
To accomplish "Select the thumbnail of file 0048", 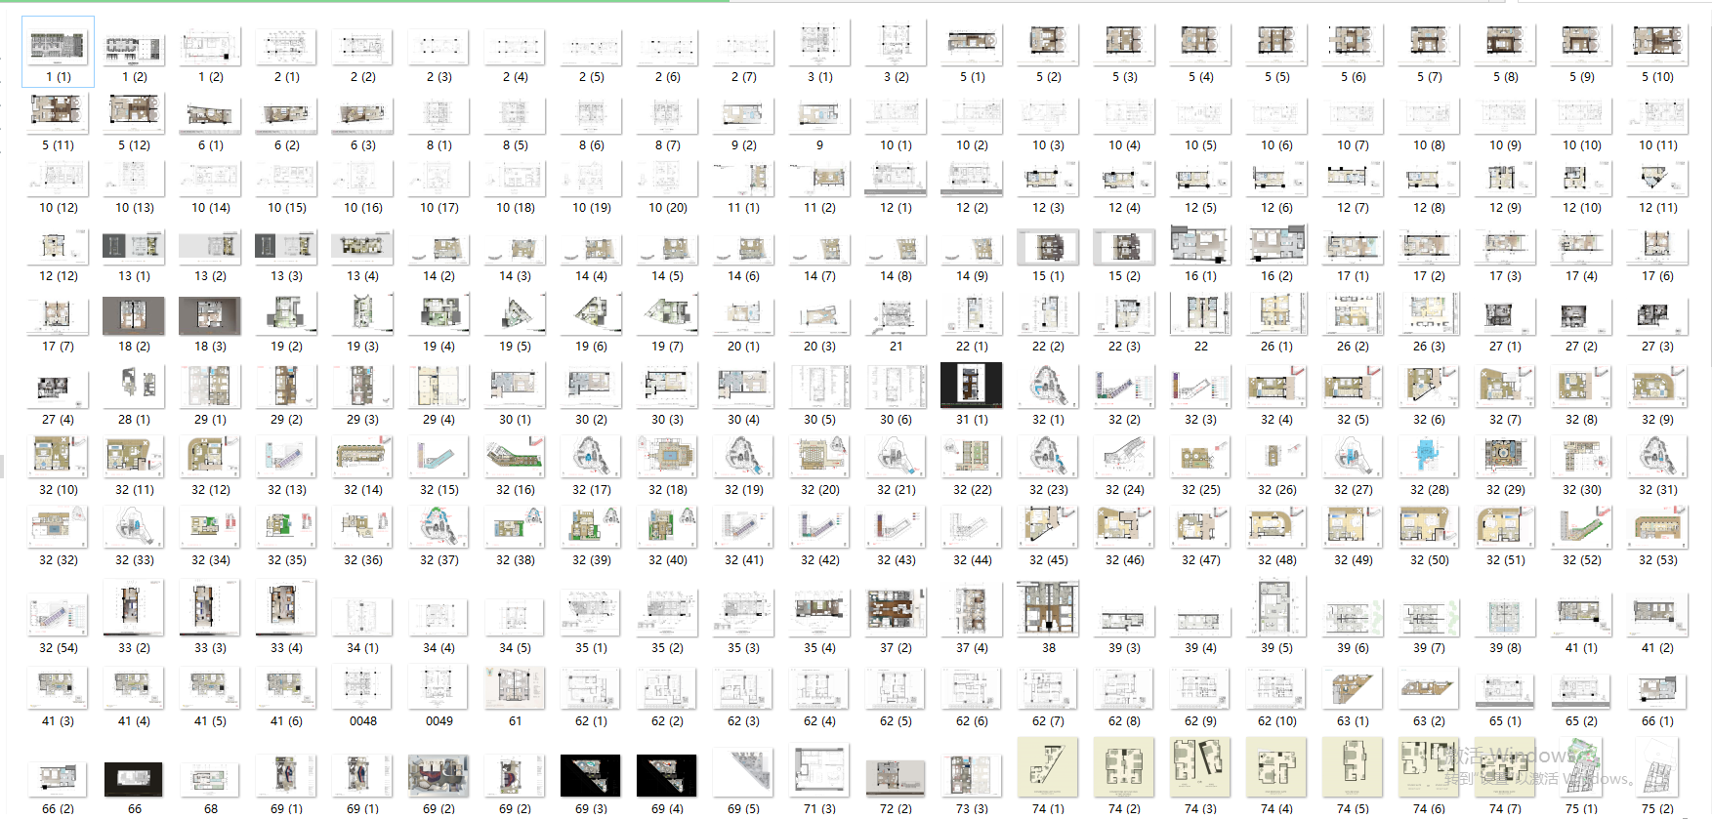I will pyautogui.click(x=362, y=686).
